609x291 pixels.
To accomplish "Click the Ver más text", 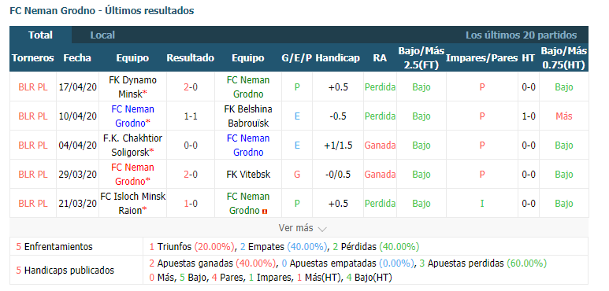I will pos(295,228).
